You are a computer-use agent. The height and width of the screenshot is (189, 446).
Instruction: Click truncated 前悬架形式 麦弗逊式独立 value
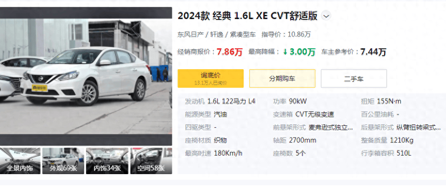(331, 127)
